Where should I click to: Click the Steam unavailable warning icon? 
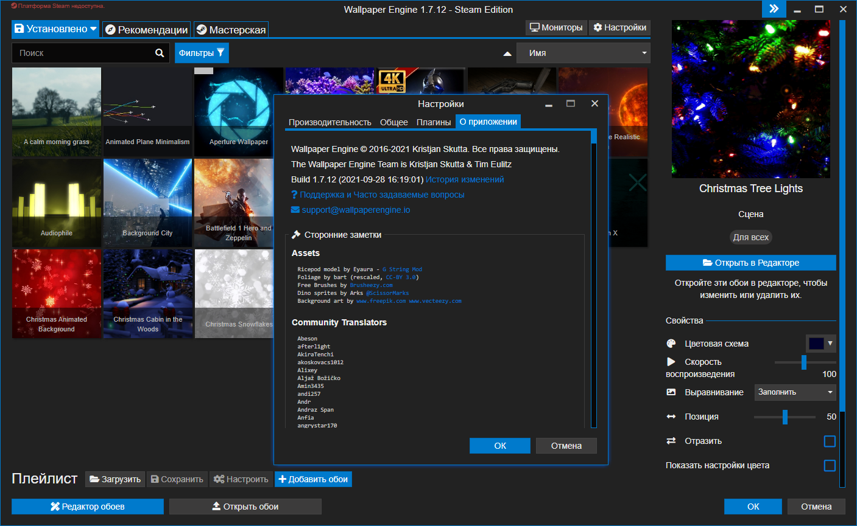[14, 5]
